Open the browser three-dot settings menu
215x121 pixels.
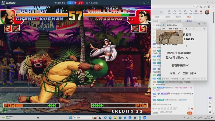pos(213,6)
